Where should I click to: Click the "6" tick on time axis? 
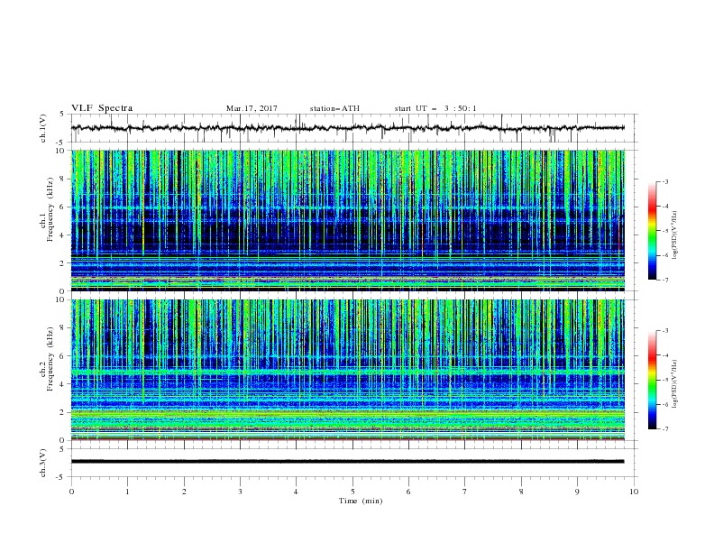[408, 492]
